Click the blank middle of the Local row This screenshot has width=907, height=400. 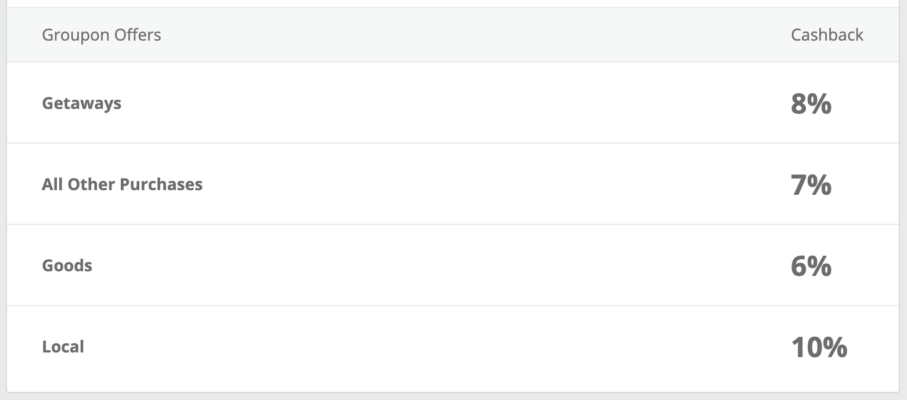[453, 347]
